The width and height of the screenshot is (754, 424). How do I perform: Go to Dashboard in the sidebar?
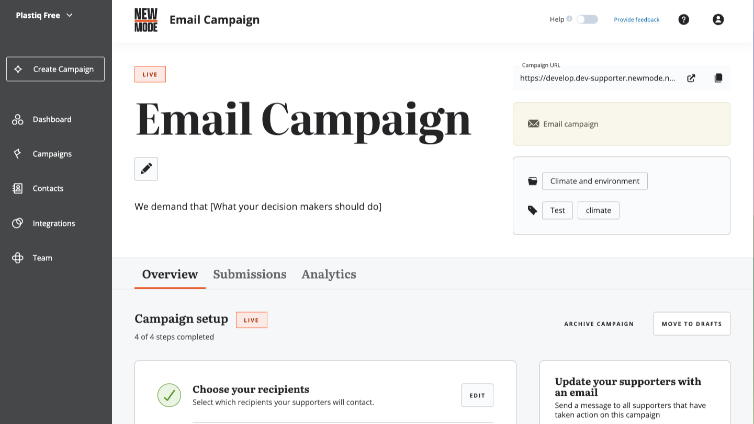tap(52, 119)
